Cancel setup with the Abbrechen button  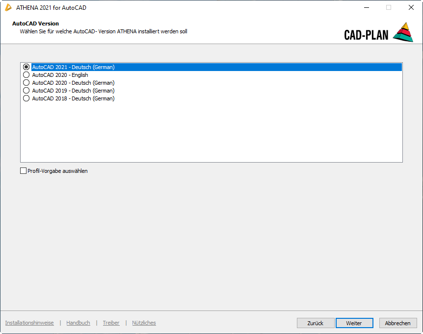click(x=397, y=323)
